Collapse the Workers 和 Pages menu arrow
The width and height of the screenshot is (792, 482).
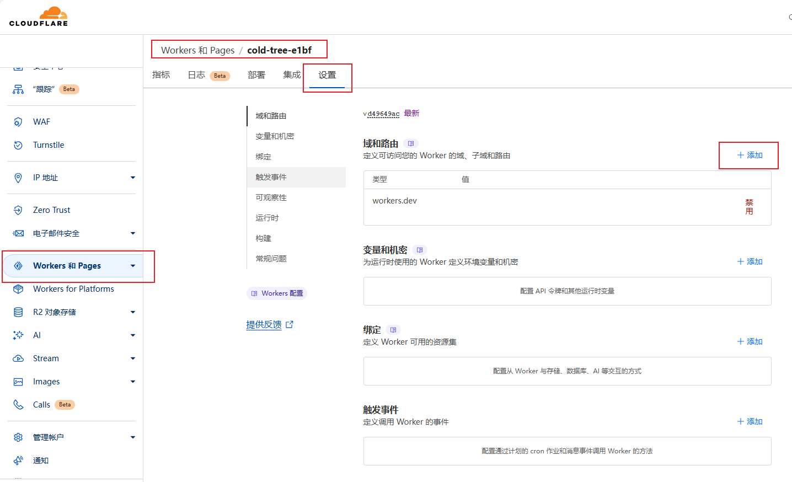[x=132, y=266]
